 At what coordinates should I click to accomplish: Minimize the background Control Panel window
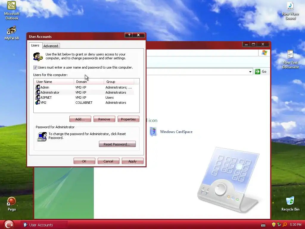click(x=246, y=44)
